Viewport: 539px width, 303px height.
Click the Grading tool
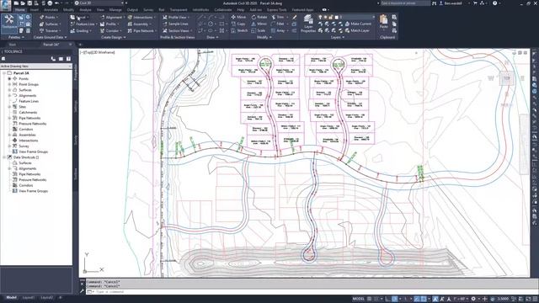coord(80,31)
